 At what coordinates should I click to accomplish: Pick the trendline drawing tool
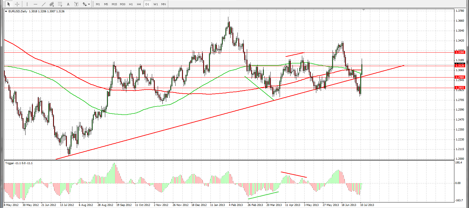[x=44, y=4]
